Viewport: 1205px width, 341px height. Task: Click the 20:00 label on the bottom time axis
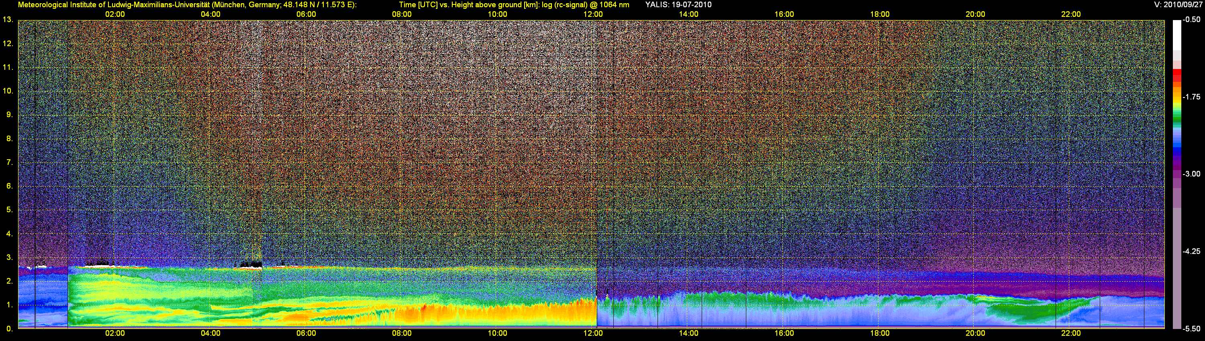(x=975, y=333)
